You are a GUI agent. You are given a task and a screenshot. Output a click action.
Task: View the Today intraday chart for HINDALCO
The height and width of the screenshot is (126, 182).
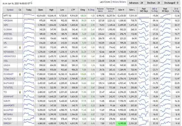[29, 39]
